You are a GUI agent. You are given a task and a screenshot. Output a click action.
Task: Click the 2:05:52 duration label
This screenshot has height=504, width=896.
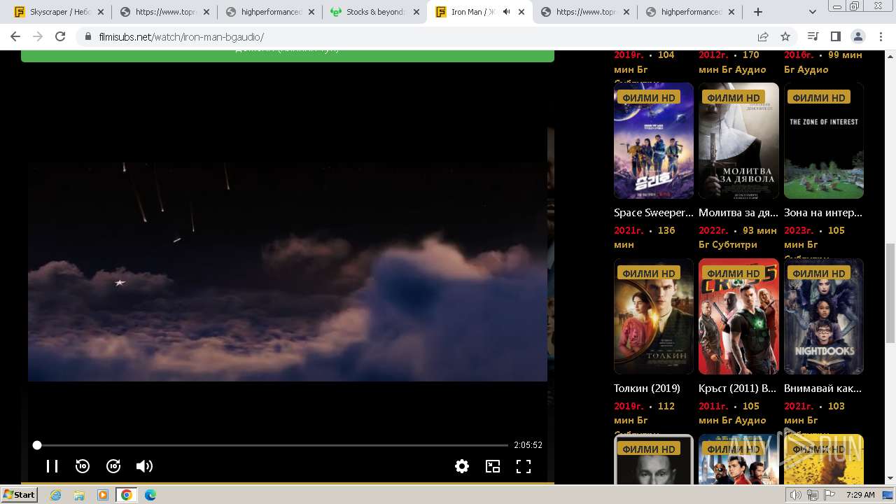point(528,445)
